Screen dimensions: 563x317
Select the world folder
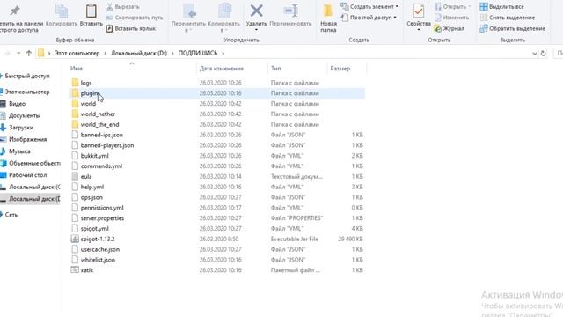88,104
